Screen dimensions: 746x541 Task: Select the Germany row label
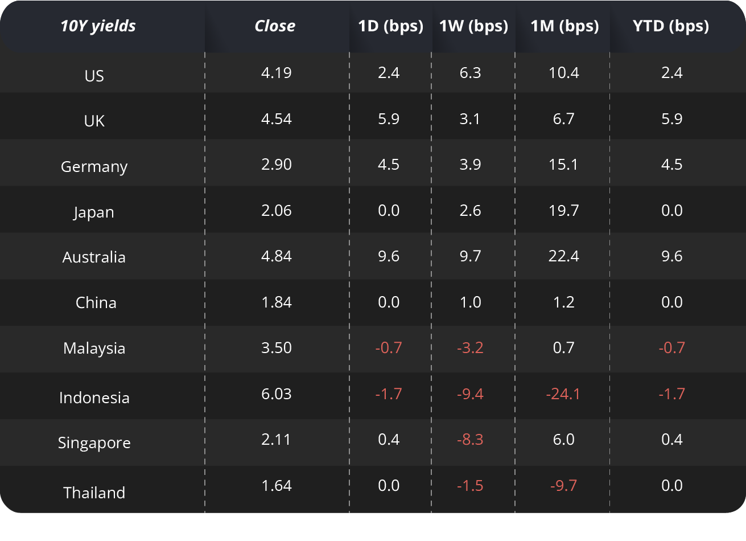[94, 166]
